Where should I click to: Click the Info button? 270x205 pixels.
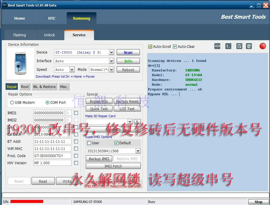pyautogui.click(x=128, y=61)
